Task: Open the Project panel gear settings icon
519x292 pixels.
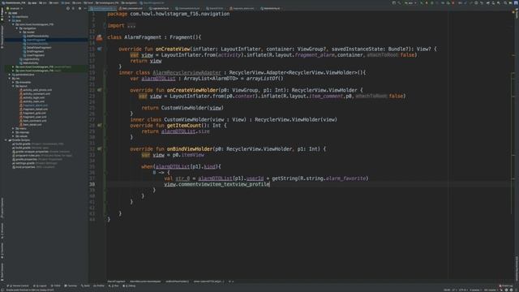Action: [x=79, y=9]
